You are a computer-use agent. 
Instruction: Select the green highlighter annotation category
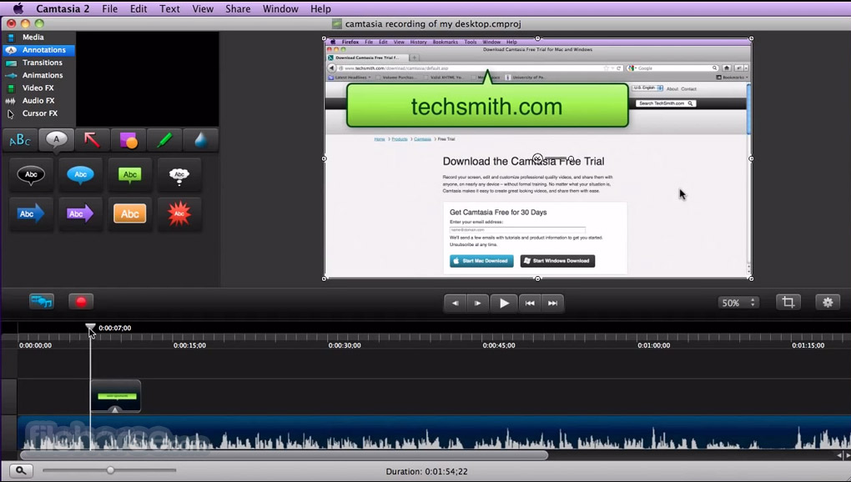164,140
